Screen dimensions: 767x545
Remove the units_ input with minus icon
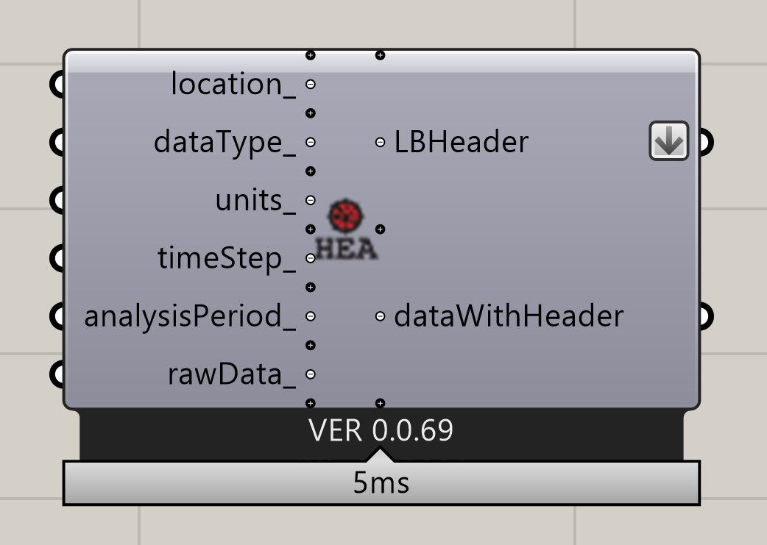click(310, 200)
